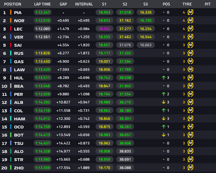Screen dimensions: 216x173
Task: Click the medium tyre icon in HUL's row
Action: [190, 78]
